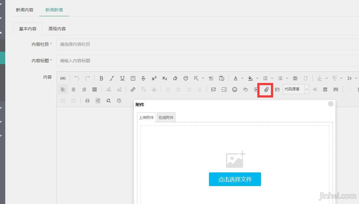The height and width of the screenshot is (204, 359).
Task: Apply background color paint bucket
Action: pos(250,78)
